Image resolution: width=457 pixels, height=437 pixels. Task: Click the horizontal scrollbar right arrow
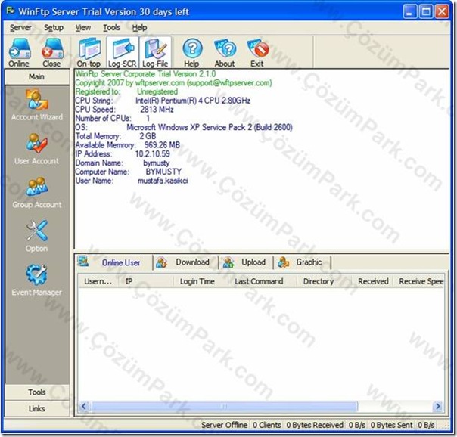(x=438, y=406)
